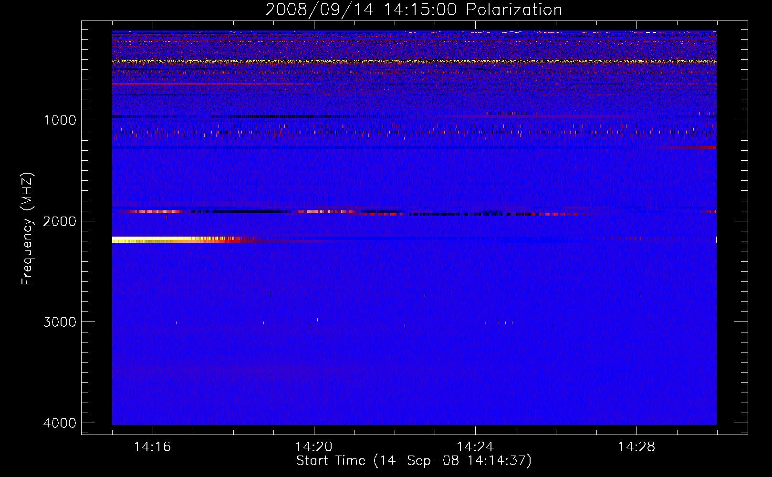The image size is (772, 477).
Task: Click the 3000 frequency tick label
Action: point(60,322)
